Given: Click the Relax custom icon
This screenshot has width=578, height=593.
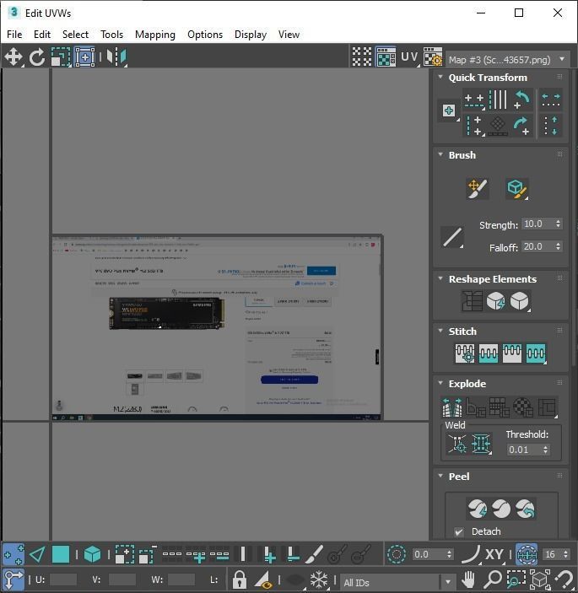Looking at the screenshot, I should pyautogui.click(x=520, y=301).
